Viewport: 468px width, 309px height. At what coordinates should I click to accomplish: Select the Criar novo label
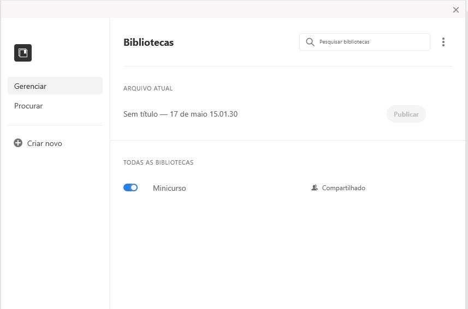pos(44,143)
